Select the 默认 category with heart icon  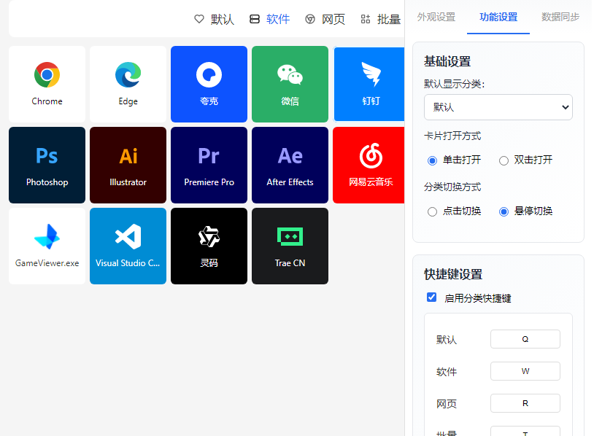[215, 20]
